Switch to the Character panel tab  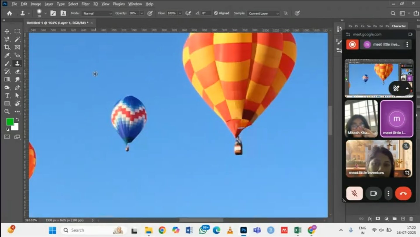pos(399,26)
